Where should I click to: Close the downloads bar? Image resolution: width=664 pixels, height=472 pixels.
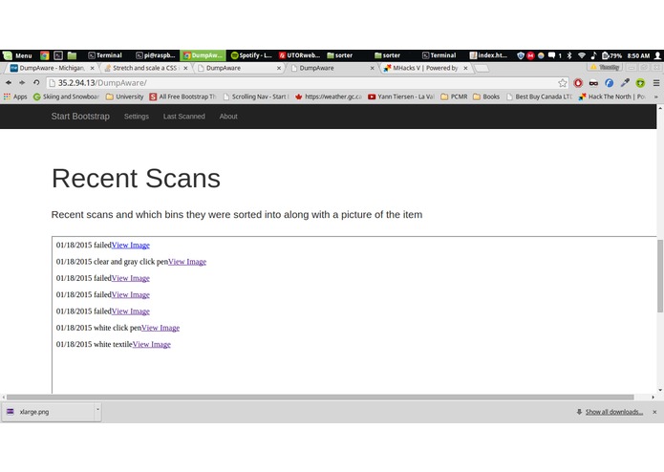[x=654, y=412]
